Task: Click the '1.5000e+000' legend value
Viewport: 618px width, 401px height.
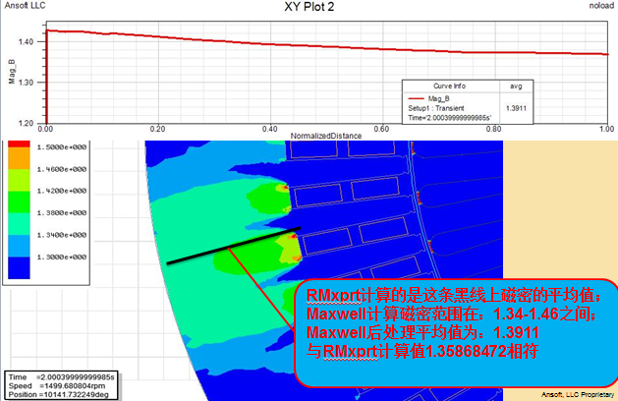Action: click(62, 147)
